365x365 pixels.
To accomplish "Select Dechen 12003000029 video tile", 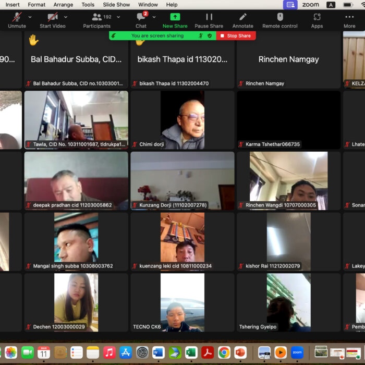I will click(76, 302).
